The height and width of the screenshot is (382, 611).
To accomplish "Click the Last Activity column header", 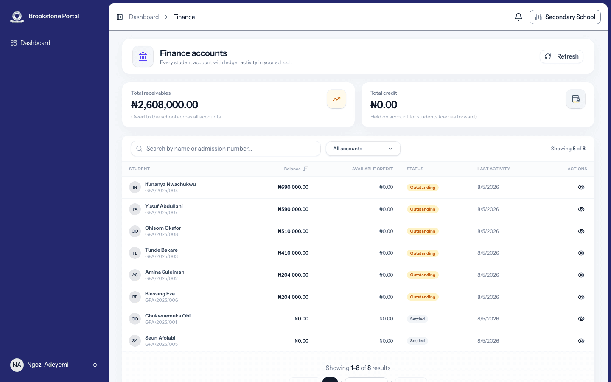I will (x=493, y=169).
